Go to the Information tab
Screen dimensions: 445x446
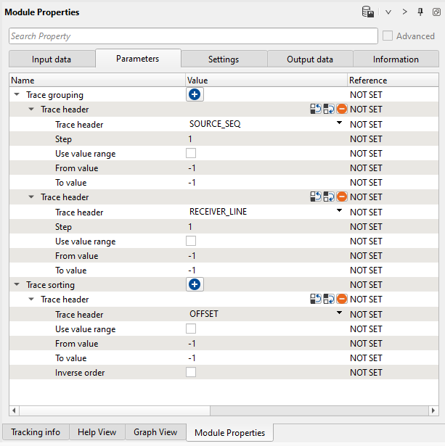click(396, 59)
